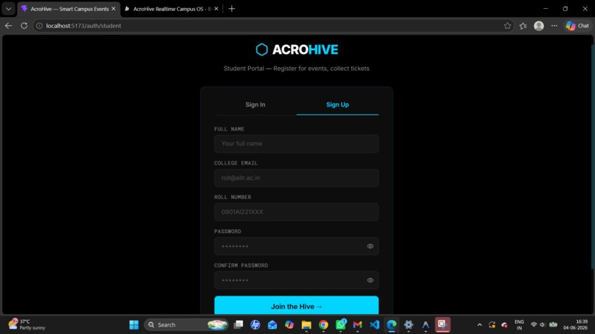The height and width of the screenshot is (334, 595).
Task: Click the page's vertical scrollbar
Action: (x=593, y=156)
